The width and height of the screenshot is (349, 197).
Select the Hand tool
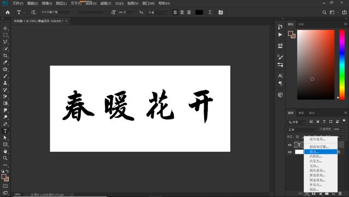[5, 151]
